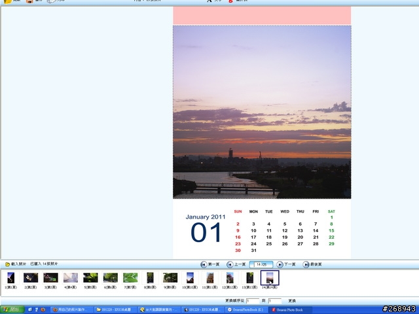Click the 'MON' column header
The height and width of the screenshot is (314, 419).
253,211
